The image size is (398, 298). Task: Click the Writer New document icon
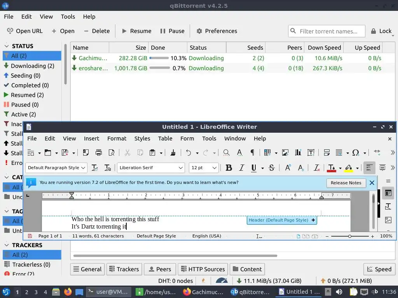[31, 152]
